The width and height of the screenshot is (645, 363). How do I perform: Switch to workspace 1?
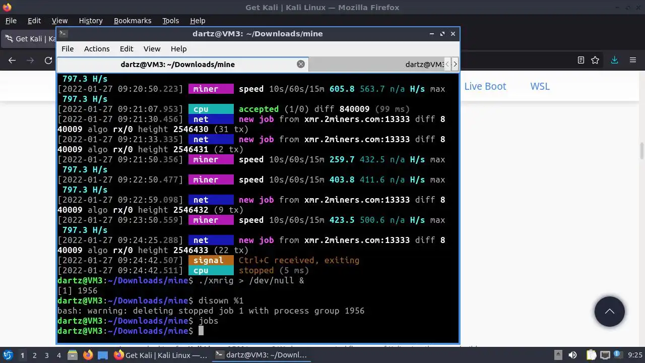[22, 355]
